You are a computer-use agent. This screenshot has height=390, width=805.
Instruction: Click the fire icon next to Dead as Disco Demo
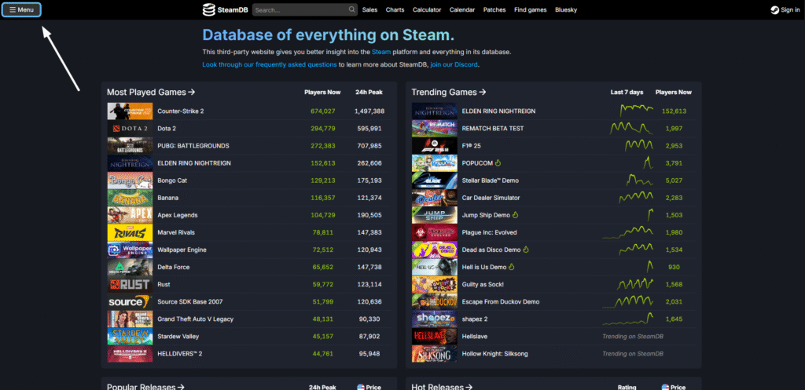[525, 250]
